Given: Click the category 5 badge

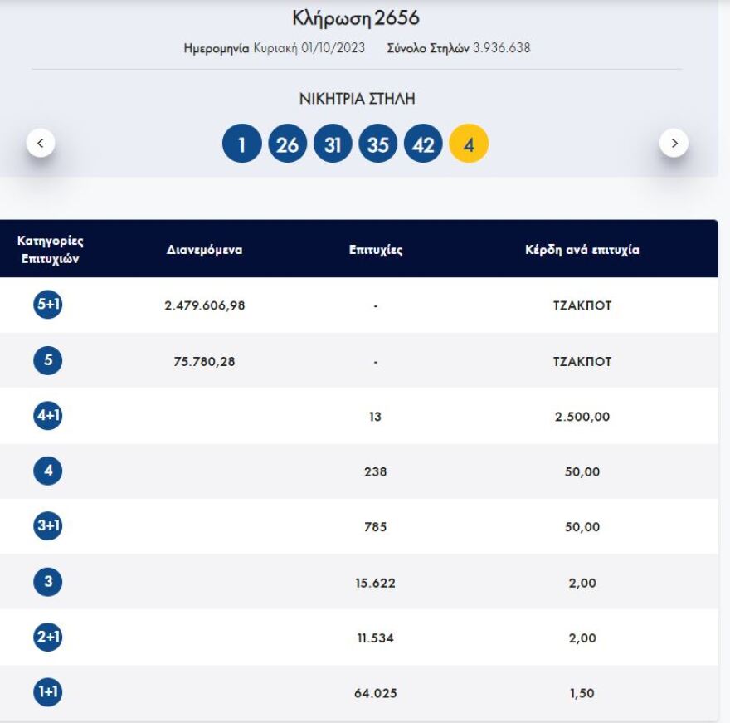Looking at the screenshot, I should pyautogui.click(x=48, y=361).
